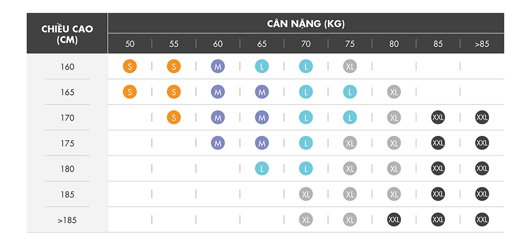Select the XL badge at 185 cm, 70 kg
Image resolution: width=531 pixels, height=245 pixels.
pyautogui.click(x=306, y=194)
